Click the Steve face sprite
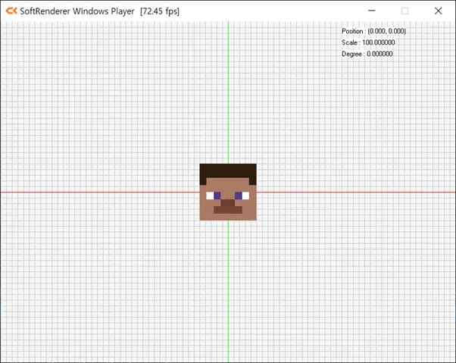Image resolution: width=456 pixels, height=363 pixels. 228,192
